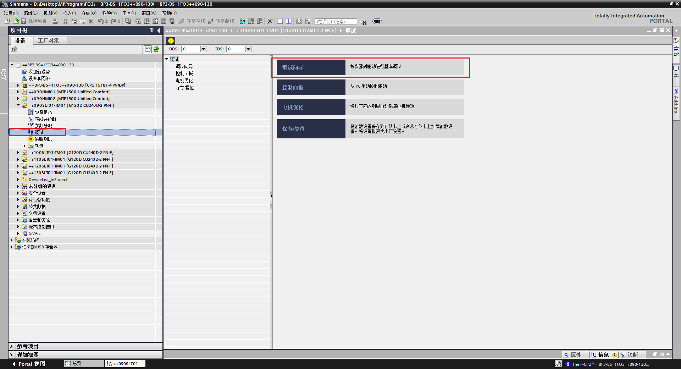Screen dimensions: 681x369
Task: Open the CDS dropdown
Action: tap(248, 49)
